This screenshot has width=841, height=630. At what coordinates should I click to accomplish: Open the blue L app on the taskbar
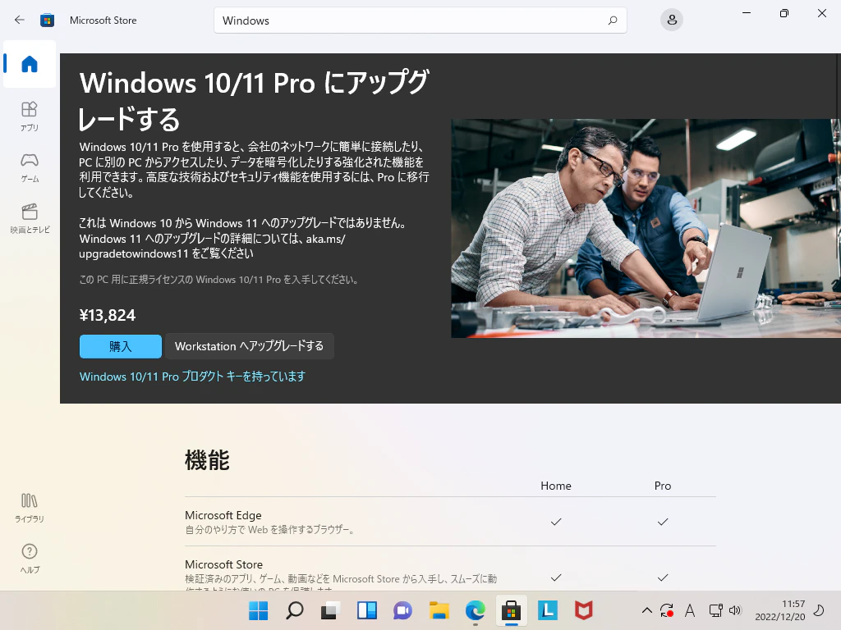click(547, 610)
